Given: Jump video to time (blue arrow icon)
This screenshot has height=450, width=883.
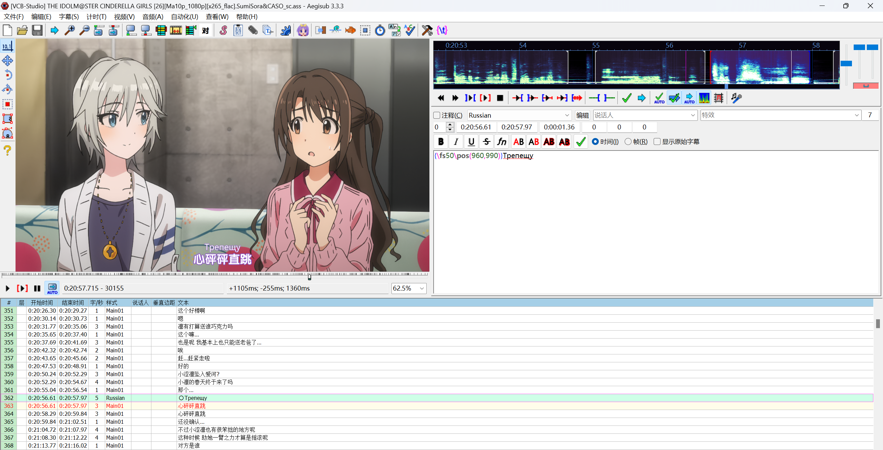Looking at the screenshot, I should [54, 30].
